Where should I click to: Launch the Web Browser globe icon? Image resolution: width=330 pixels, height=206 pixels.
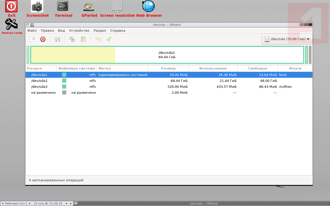coord(148,6)
